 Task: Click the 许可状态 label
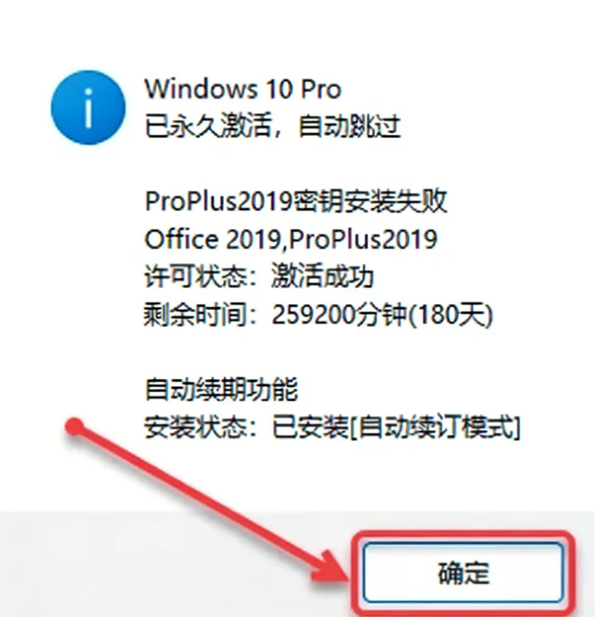[x=195, y=277]
